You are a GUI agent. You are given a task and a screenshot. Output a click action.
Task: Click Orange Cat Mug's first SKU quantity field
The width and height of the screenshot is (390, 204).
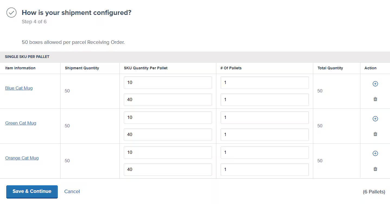167,152
